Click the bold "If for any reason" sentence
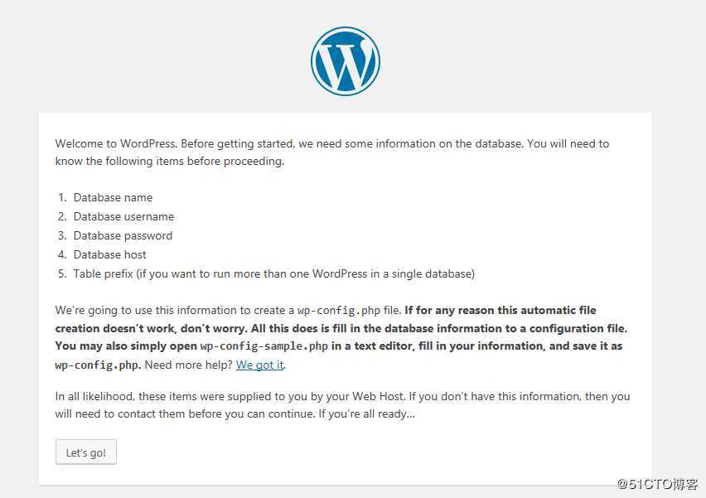 [x=342, y=319]
